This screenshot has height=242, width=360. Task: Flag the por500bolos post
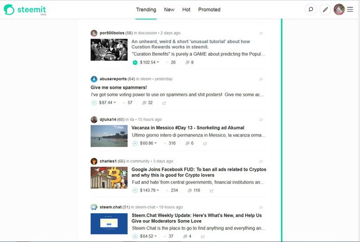click(x=261, y=33)
